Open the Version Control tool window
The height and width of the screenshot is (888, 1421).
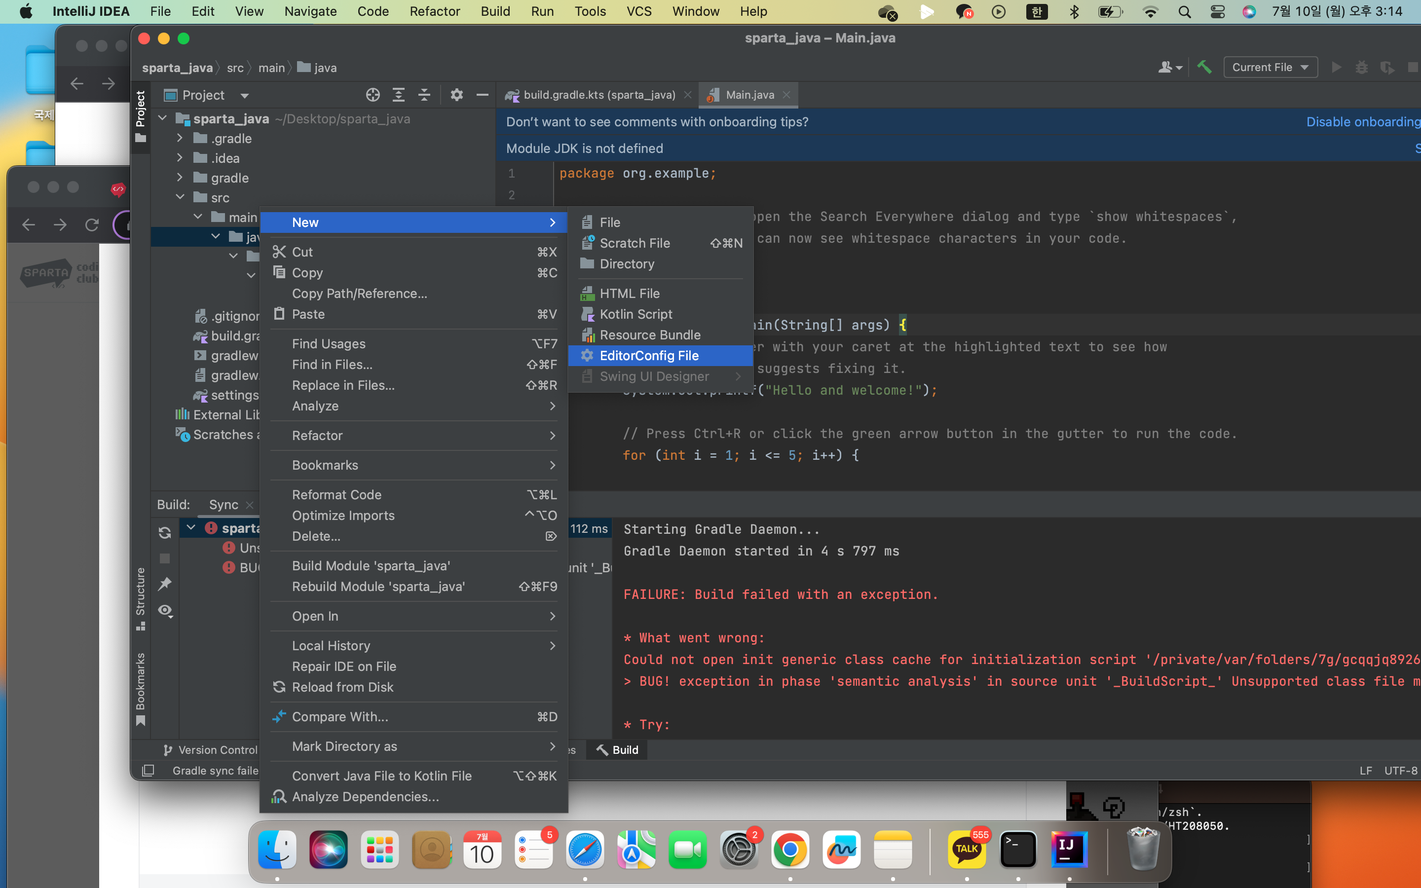coord(210,750)
